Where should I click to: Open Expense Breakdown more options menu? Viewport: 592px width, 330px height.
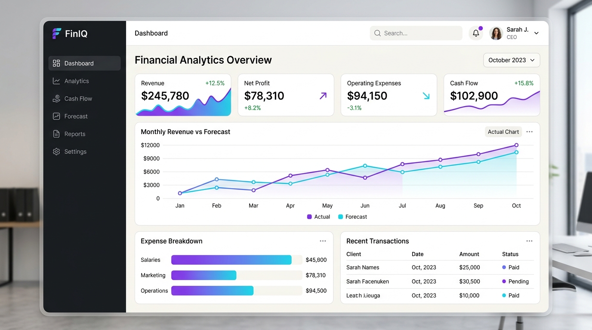point(323,241)
